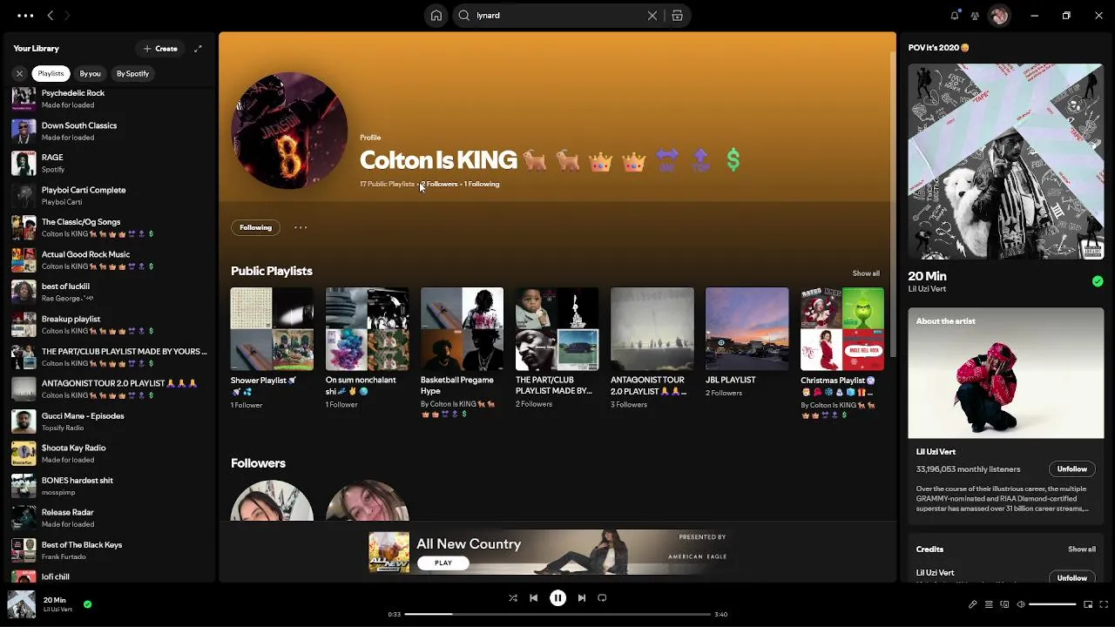1115x627 pixels.
Task: Mute with the volume speaker icon
Action: (1021, 604)
